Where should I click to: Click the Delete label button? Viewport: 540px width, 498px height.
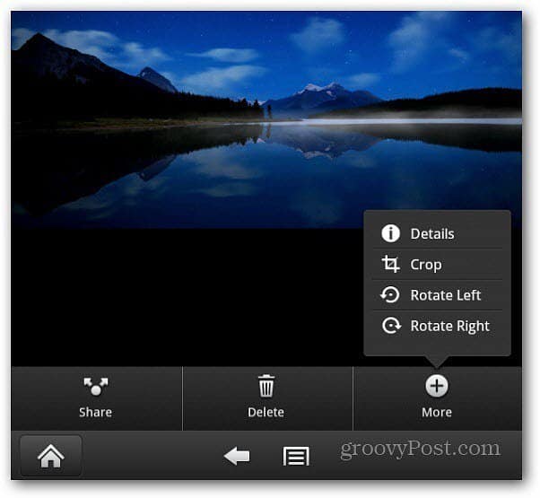pos(266,412)
